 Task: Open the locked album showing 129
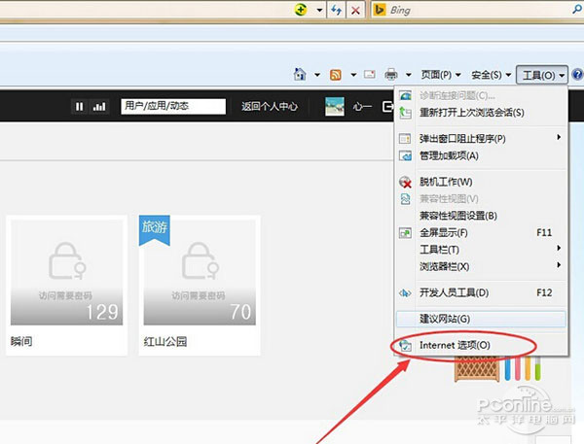66,272
